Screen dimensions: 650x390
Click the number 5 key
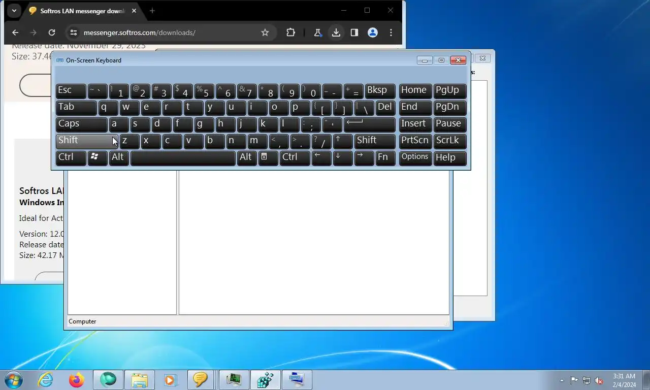point(204,91)
